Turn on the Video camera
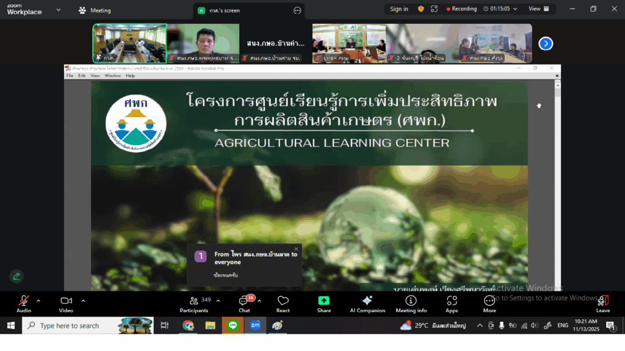625x351 pixels. (66, 302)
